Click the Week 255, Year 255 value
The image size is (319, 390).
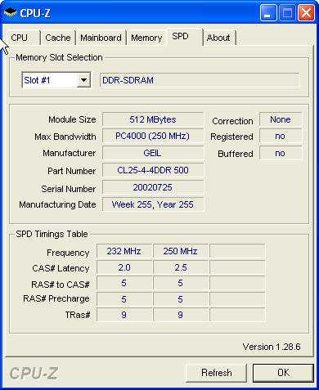(153, 204)
